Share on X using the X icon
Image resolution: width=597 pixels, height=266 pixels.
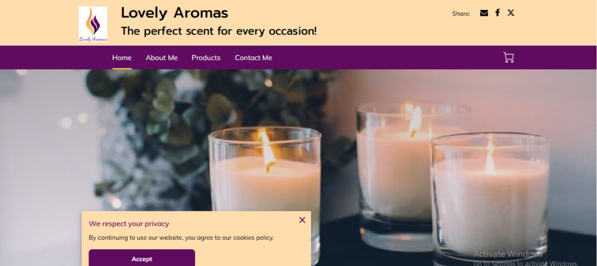pos(510,13)
